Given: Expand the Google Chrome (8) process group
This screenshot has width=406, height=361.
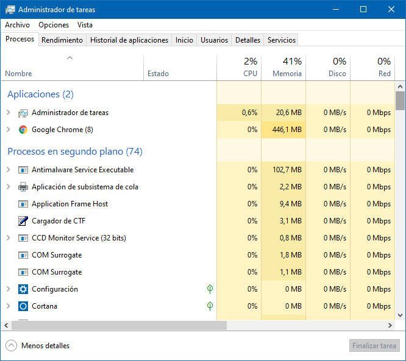Looking at the screenshot, I should 9,130.
